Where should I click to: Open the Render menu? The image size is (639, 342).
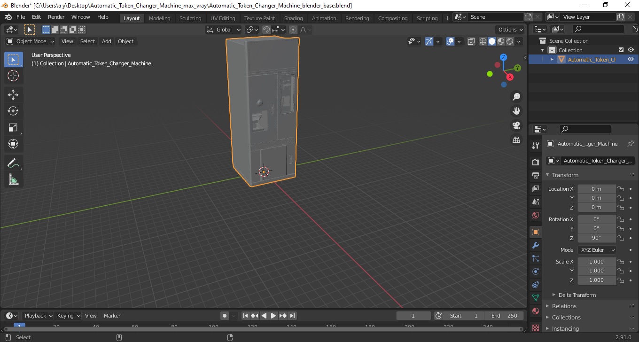click(x=56, y=17)
